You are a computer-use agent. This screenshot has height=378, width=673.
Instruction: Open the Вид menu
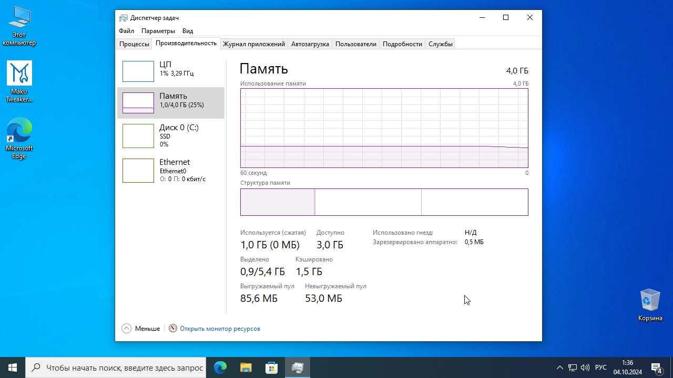(188, 31)
